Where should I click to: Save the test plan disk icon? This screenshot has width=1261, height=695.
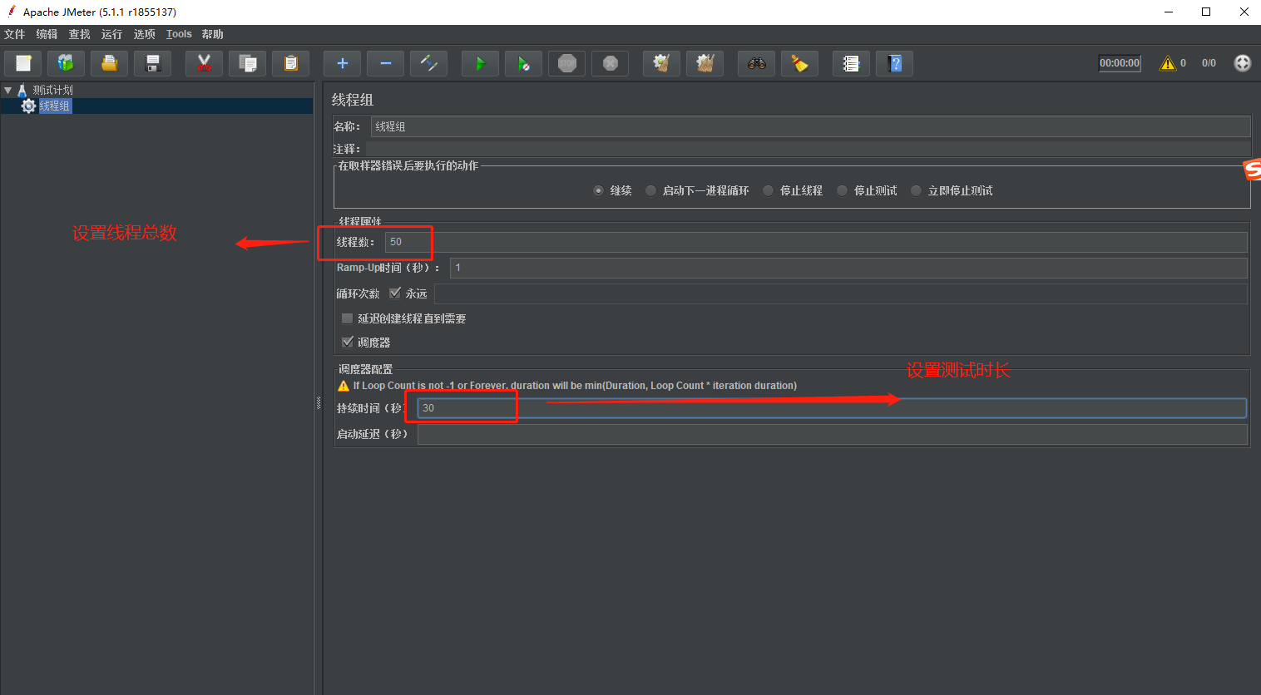click(152, 63)
